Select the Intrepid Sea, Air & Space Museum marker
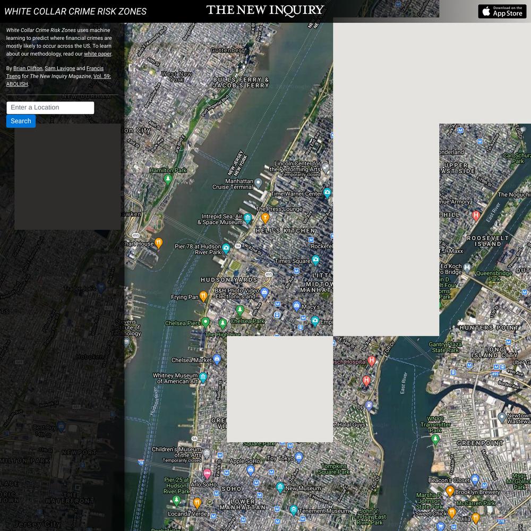This screenshot has height=531, width=531. (x=248, y=218)
